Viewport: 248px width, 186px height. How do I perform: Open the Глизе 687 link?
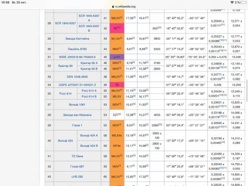pos(77,167)
